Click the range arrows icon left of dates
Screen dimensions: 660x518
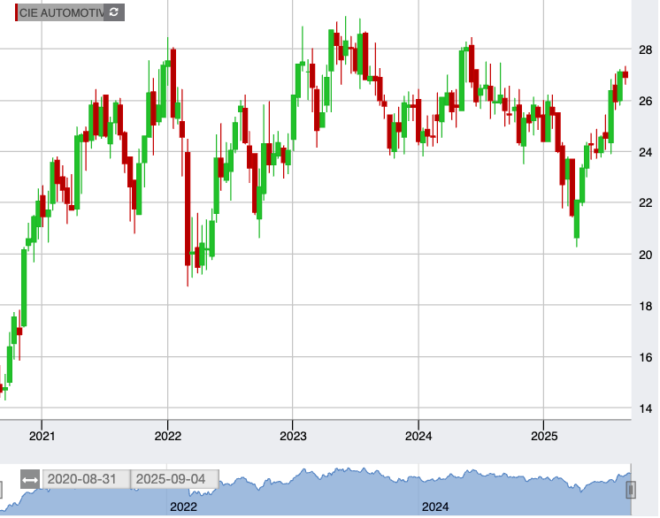(30, 480)
